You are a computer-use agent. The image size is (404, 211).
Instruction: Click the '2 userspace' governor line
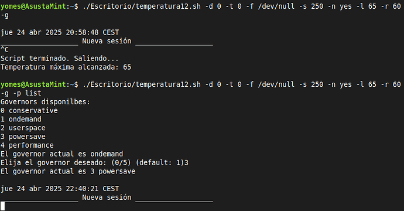pyautogui.click(x=23, y=128)
